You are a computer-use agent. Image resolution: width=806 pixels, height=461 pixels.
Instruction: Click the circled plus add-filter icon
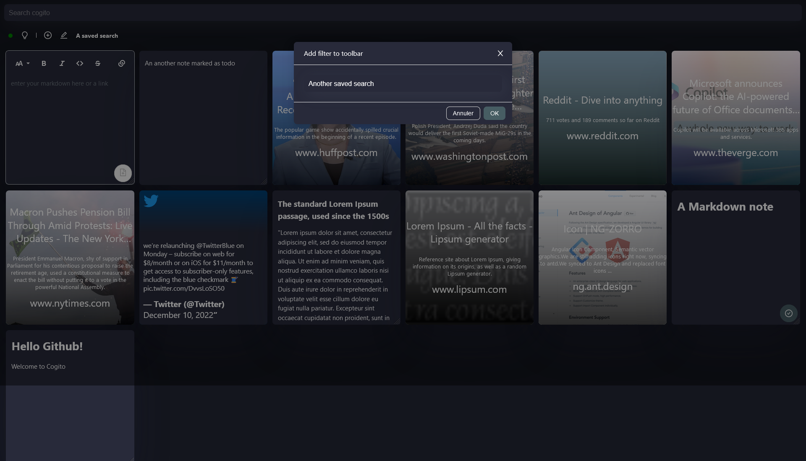tap(48, 36)
